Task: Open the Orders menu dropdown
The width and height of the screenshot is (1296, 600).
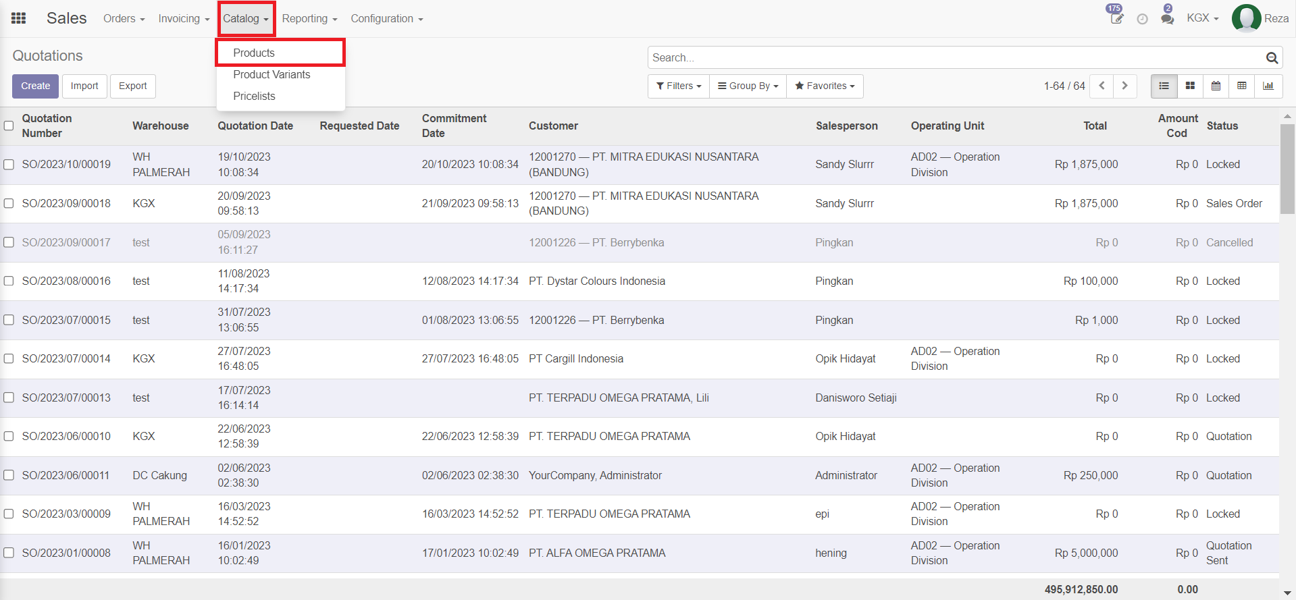Action: [124, 19]
